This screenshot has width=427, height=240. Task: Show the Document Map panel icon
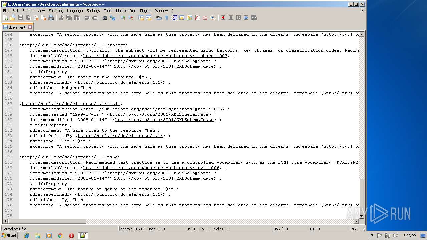[x=190, y=18]
